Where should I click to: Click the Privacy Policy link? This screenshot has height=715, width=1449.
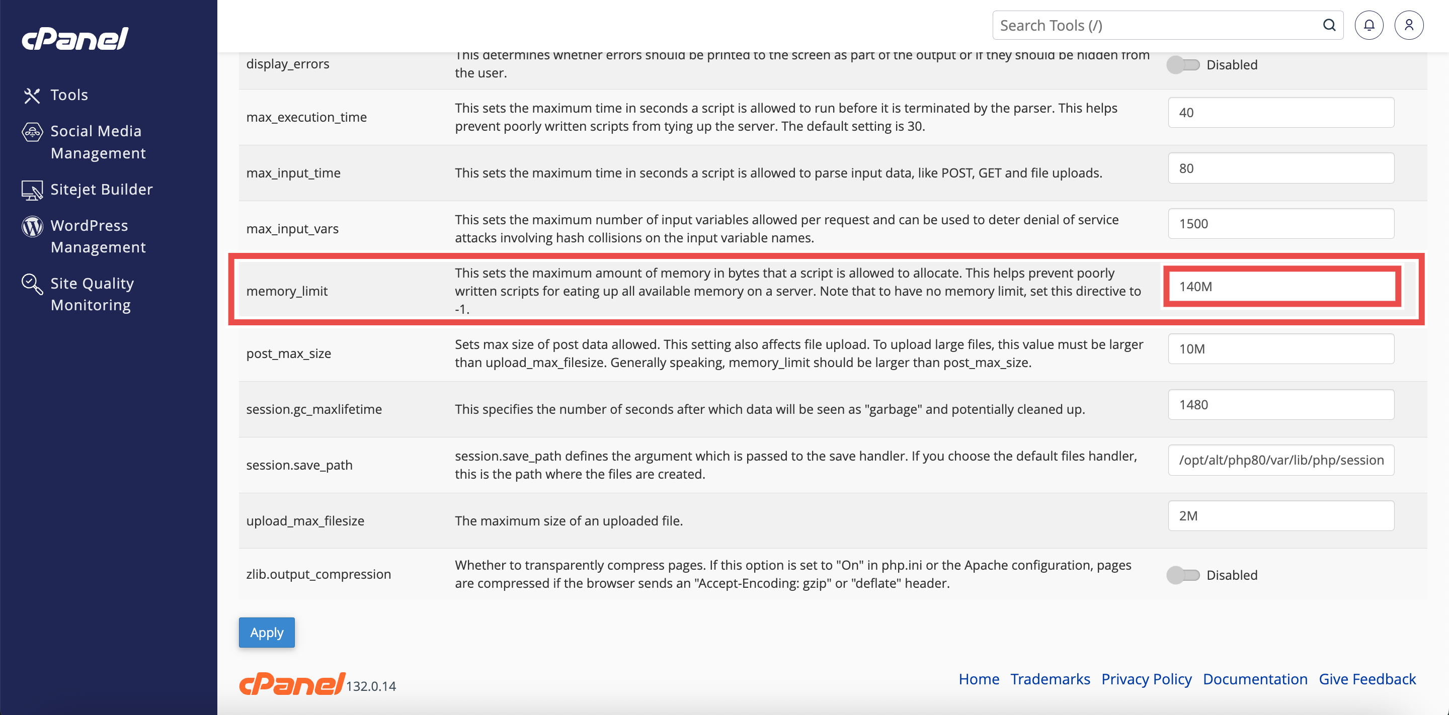click(x=1146, y=679)
